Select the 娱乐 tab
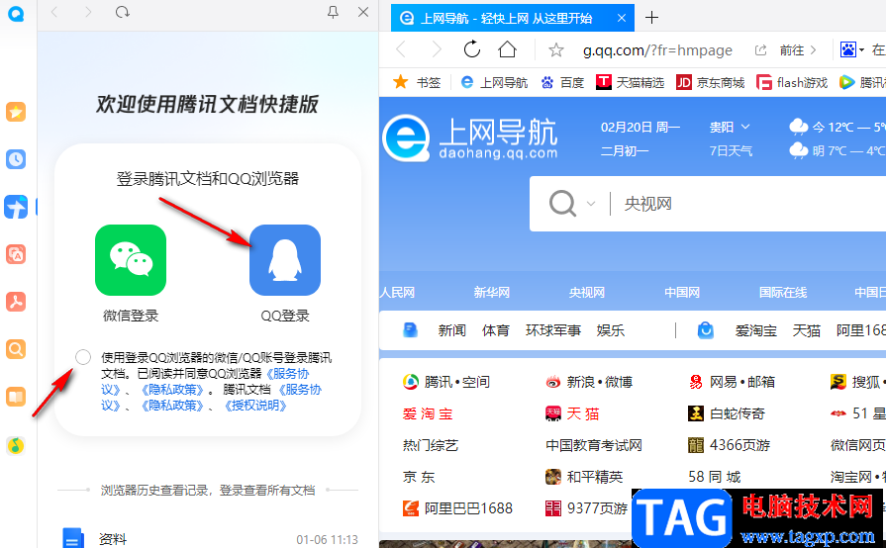 pos(611,330)
